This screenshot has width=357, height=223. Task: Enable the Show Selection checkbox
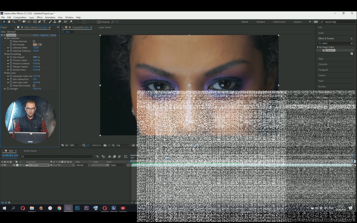(x=34, y=42)
